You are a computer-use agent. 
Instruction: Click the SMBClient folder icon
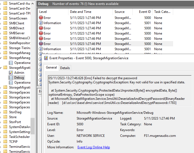pos(5,23)
